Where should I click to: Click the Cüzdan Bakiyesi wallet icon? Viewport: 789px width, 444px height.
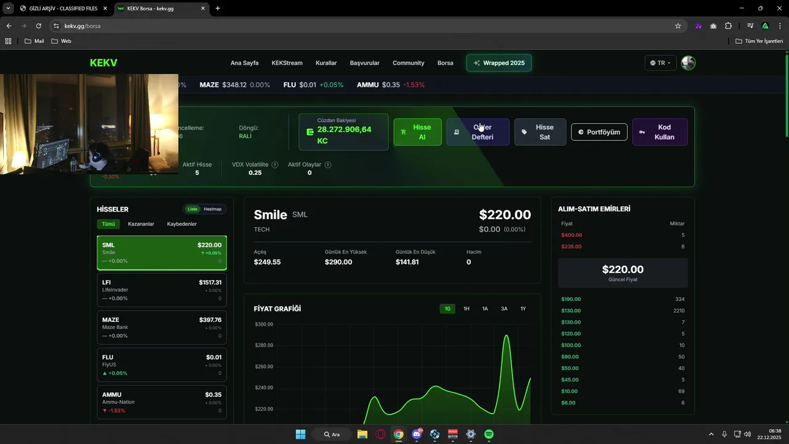[310, 132]
